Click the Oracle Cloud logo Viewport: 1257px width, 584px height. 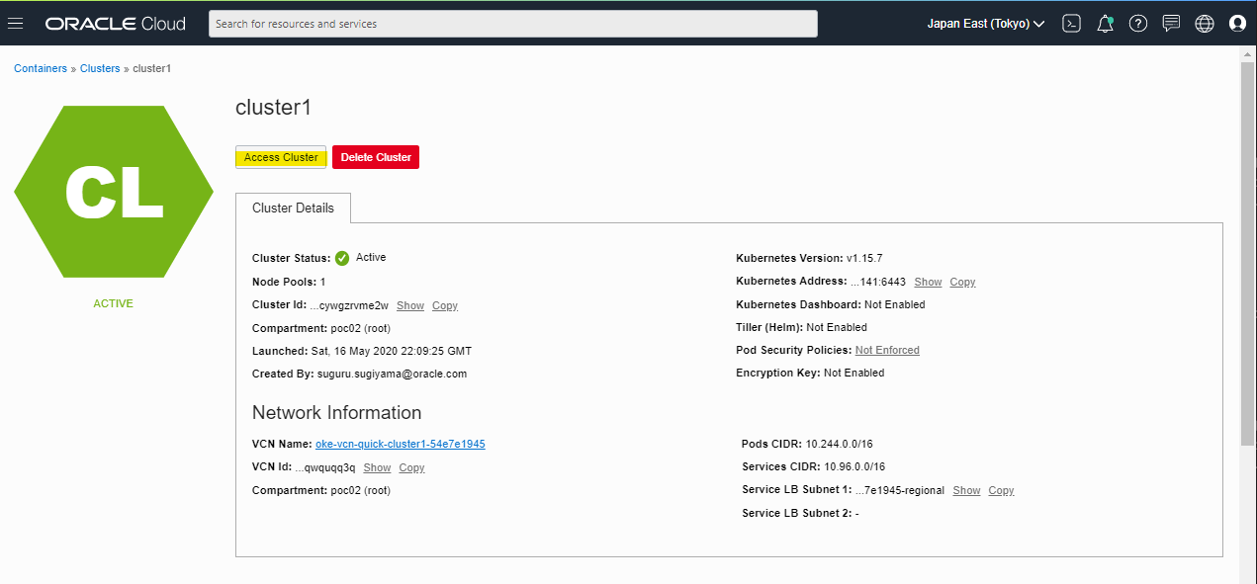point(116,24)
